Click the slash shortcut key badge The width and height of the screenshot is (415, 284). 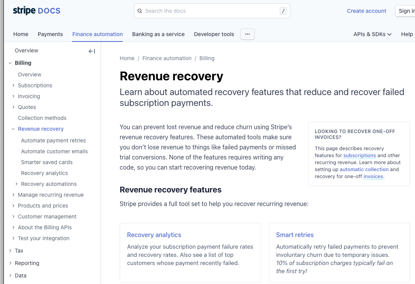(283, 11)
